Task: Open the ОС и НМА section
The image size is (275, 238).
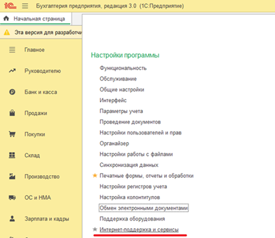Action: tap(38, 197)
